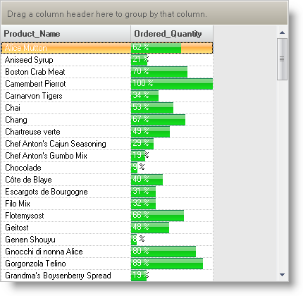The image size is (303, 296).
Task: Click the 29 % quantity cell for Cajun Seasoning
Action: click(172, 144)
